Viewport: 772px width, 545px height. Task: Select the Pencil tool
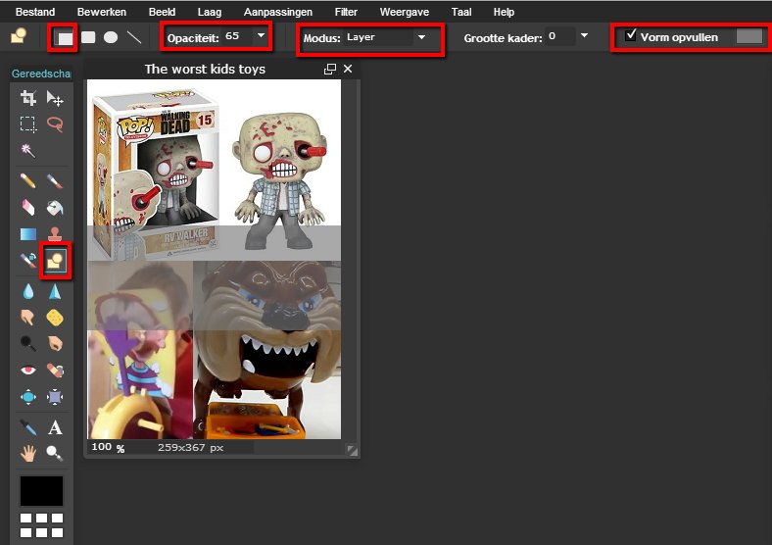(28, 181)
